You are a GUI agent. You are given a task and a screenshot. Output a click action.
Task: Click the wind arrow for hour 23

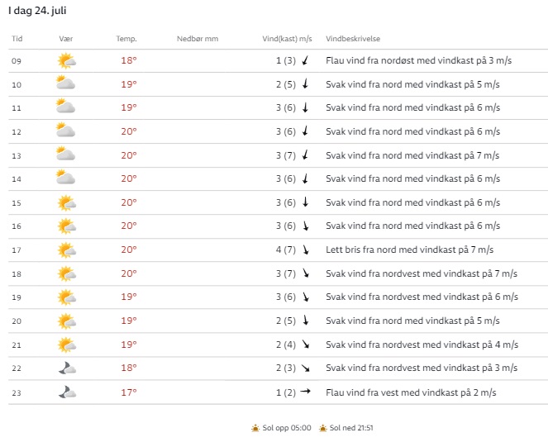click(305, 392)
